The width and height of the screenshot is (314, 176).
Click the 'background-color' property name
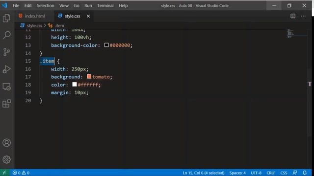(x=74, y=45)
